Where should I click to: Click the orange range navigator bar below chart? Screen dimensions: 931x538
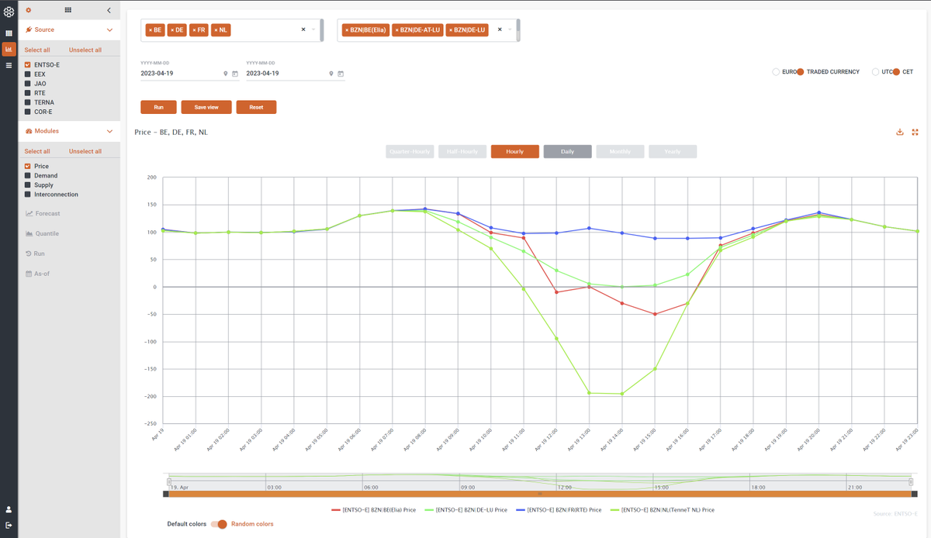point(540,493)
